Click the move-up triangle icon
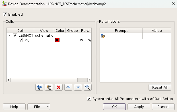This screenshot has width=177, height=112. tap(68, 87)
